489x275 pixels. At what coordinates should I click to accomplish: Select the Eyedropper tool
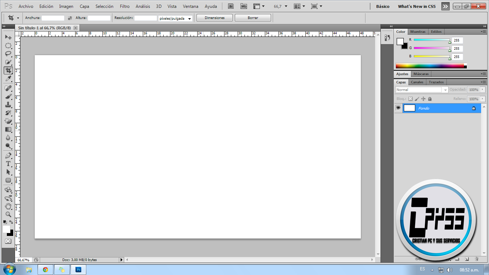pos(8,78)
